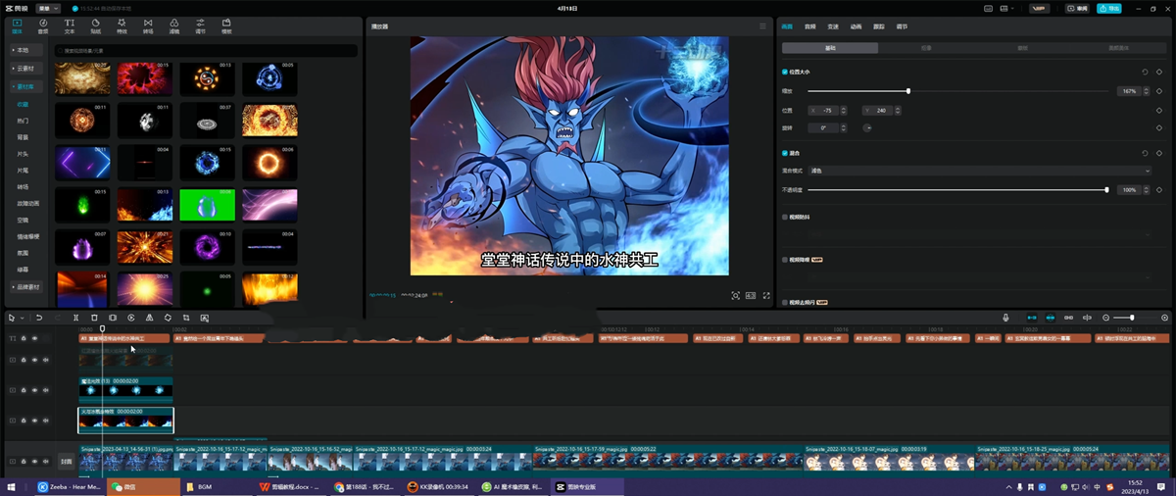Select the split clip tool in timeline toolbar
The image size is (1176, 496).
click(75, 318)
